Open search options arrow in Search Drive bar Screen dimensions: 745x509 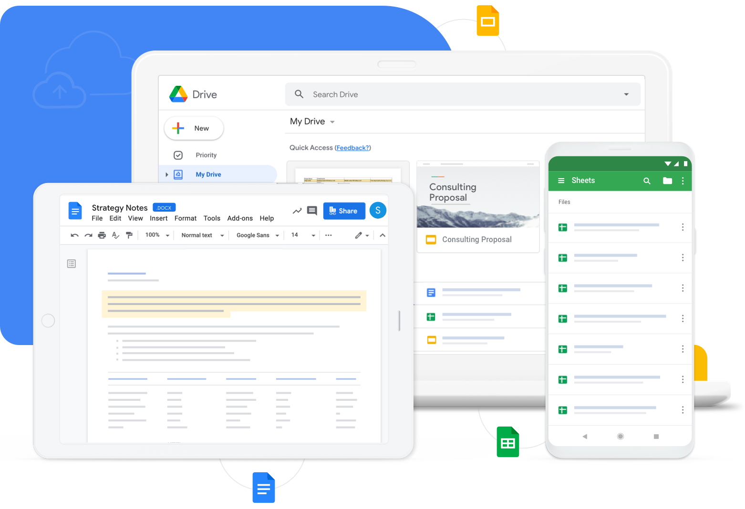pyautogui.click(x=626, y=94)
